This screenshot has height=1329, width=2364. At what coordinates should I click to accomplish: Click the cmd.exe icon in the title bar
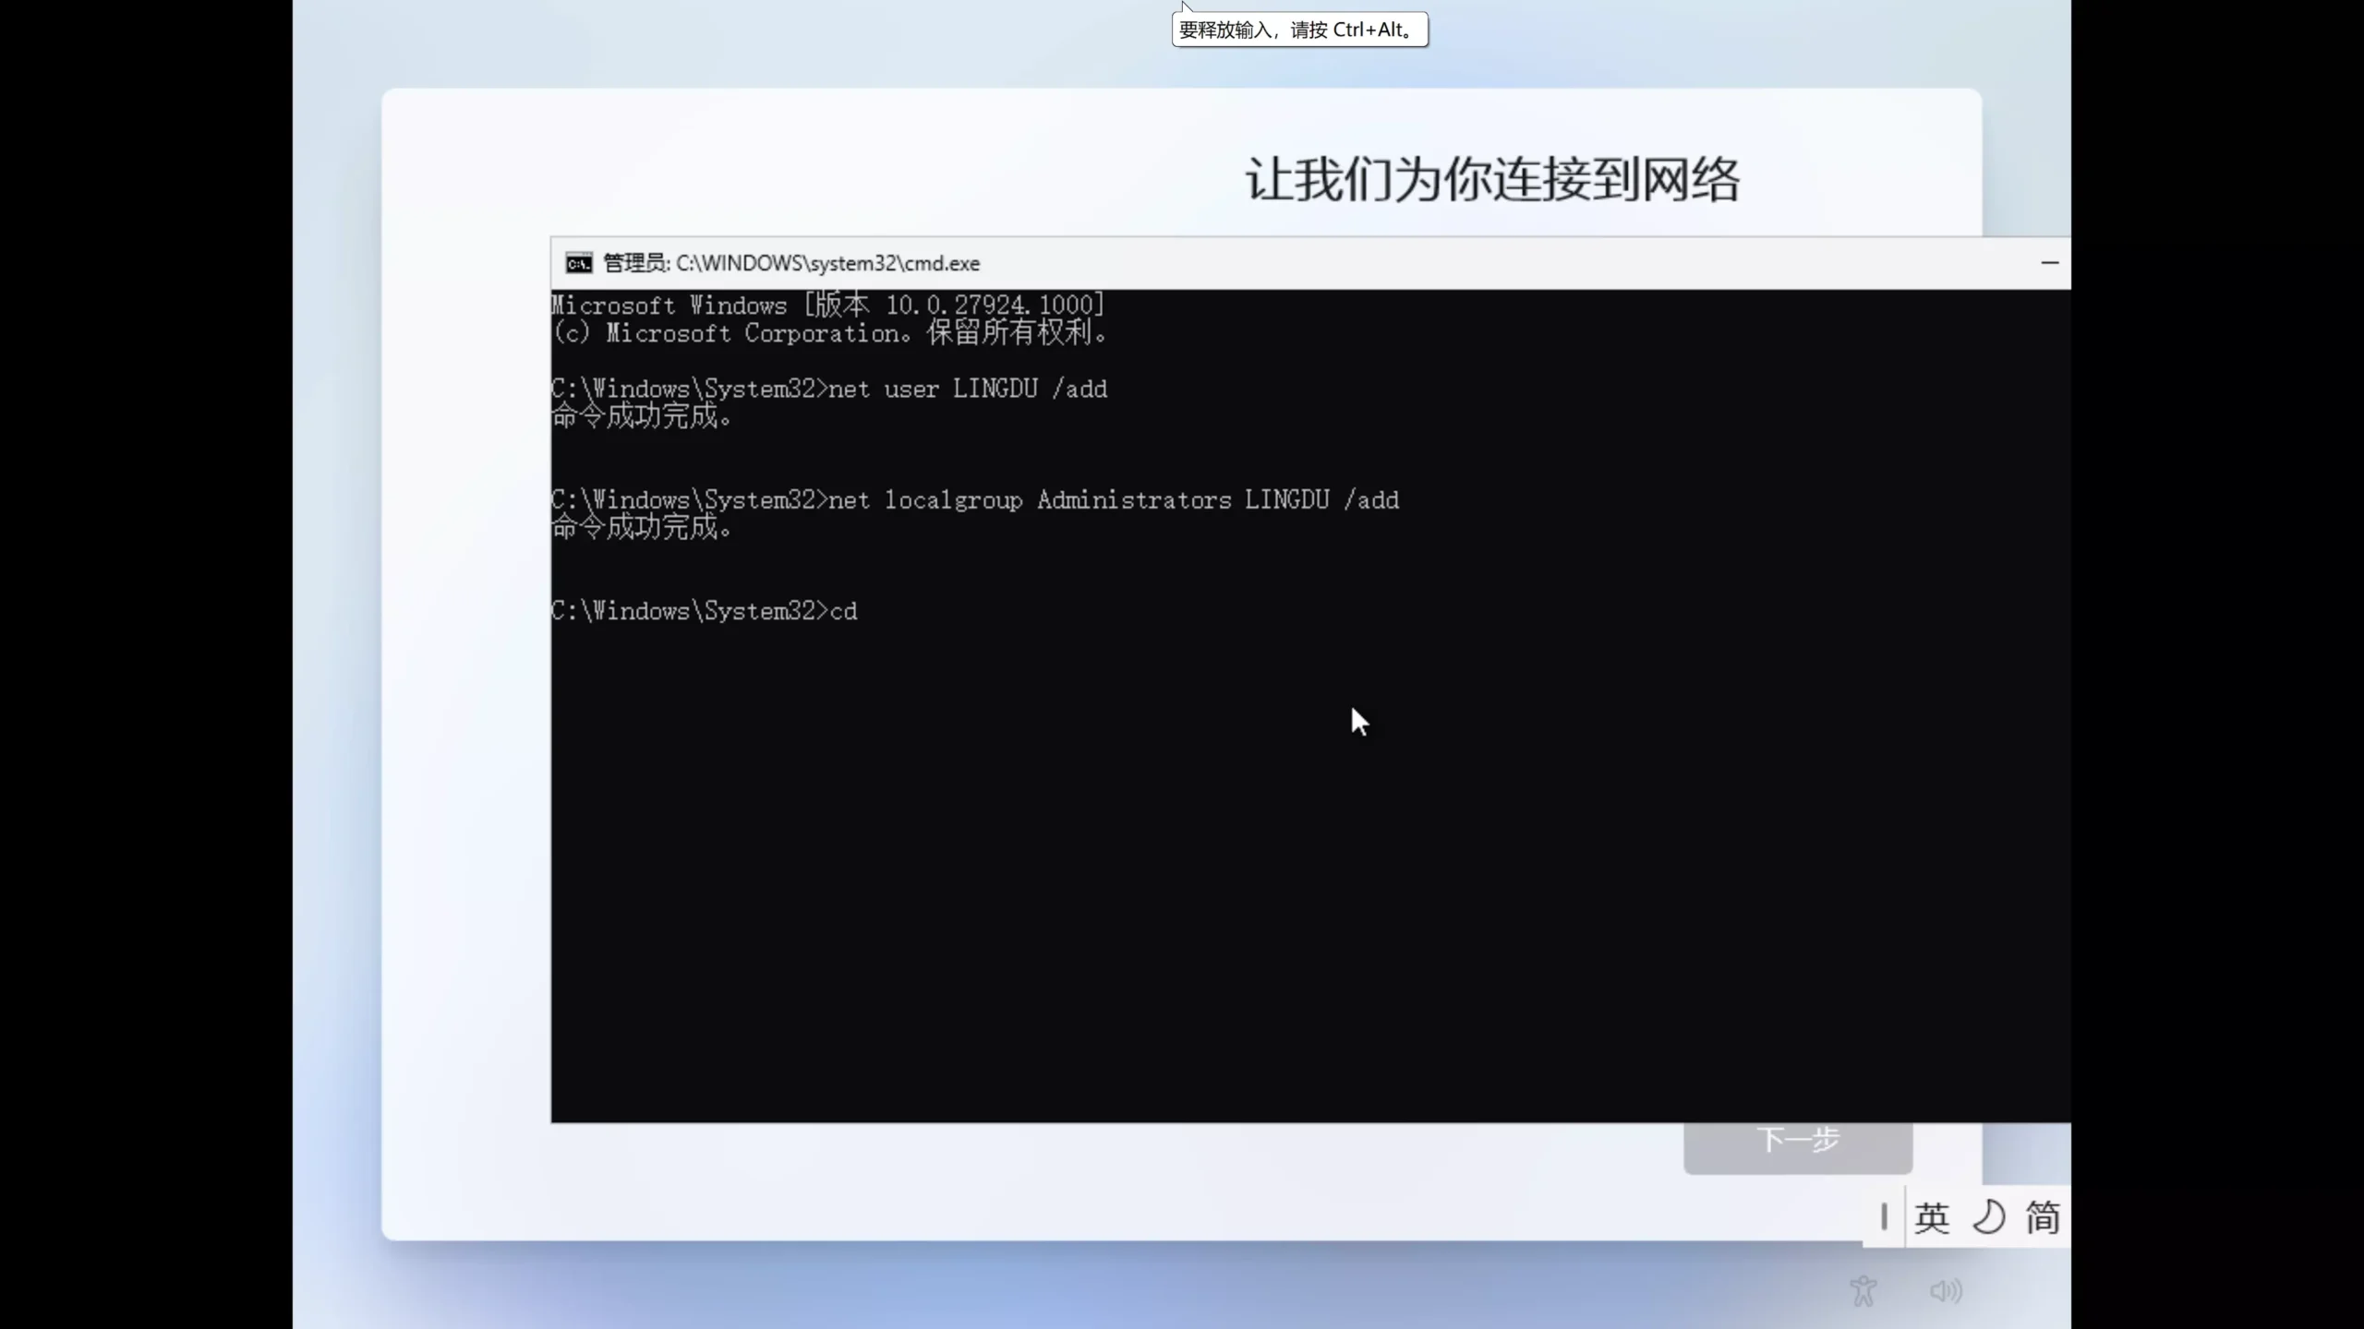coord(577,262)
